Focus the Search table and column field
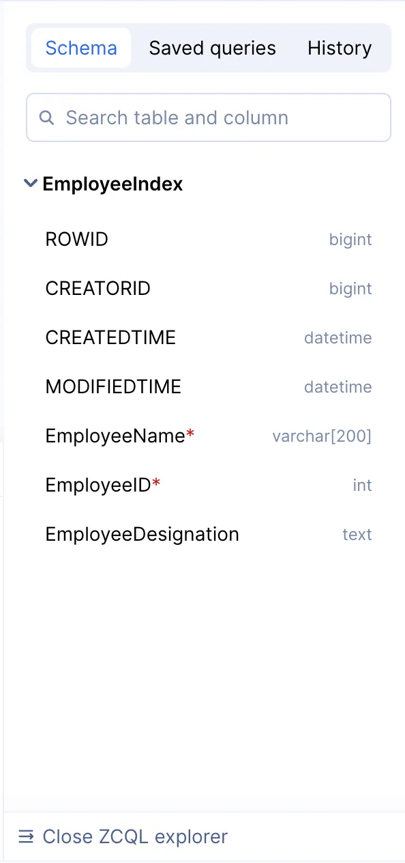The width and height of the screenshot is (405, 863). click(x=209, y=117)
